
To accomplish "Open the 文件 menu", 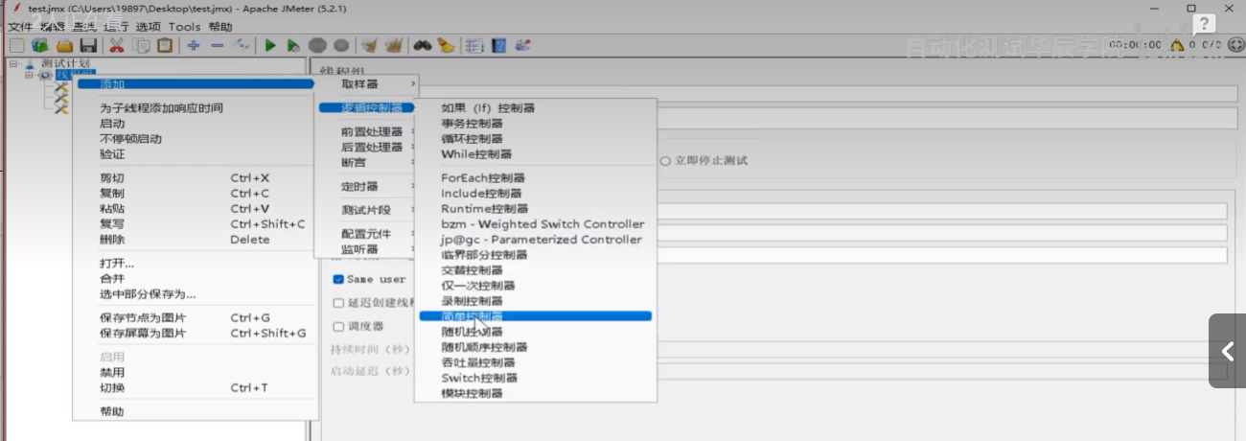I will pos(20,27).
